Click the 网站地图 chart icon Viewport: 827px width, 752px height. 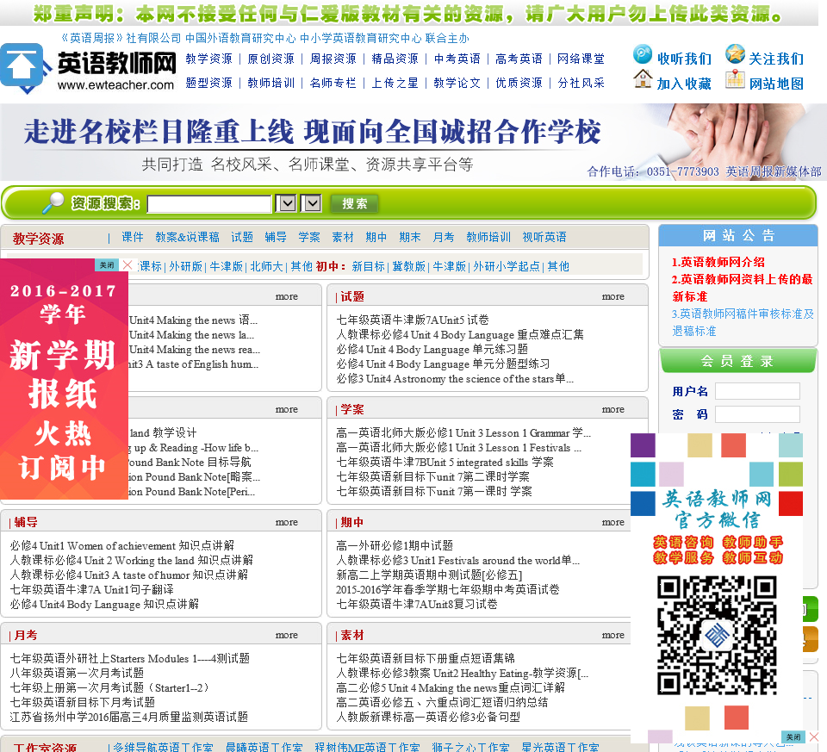click(735, 79)
